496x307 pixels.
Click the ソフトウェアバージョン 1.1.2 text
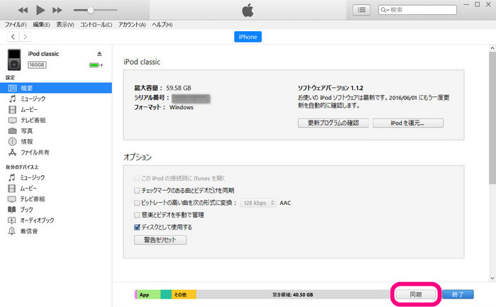(x=330, y=88)
